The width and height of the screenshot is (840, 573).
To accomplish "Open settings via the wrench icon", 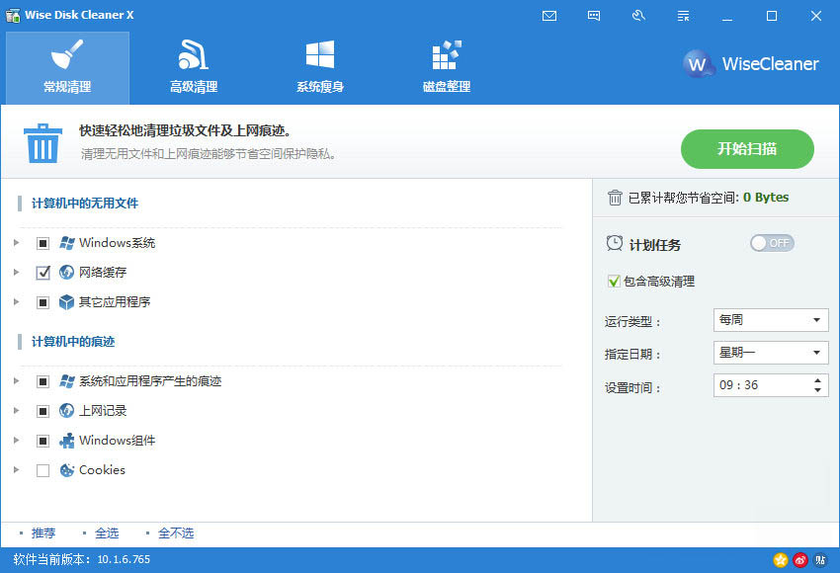I will click(x=638, y=16).
